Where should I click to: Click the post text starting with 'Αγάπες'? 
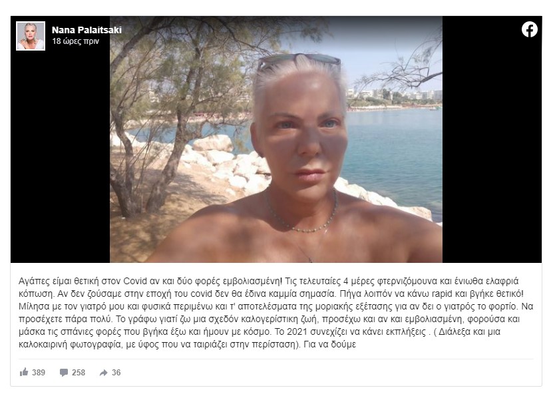pos(276,313)
